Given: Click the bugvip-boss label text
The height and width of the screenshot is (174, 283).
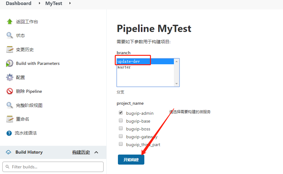Looking at the screenshot, I should coord(138,129).
